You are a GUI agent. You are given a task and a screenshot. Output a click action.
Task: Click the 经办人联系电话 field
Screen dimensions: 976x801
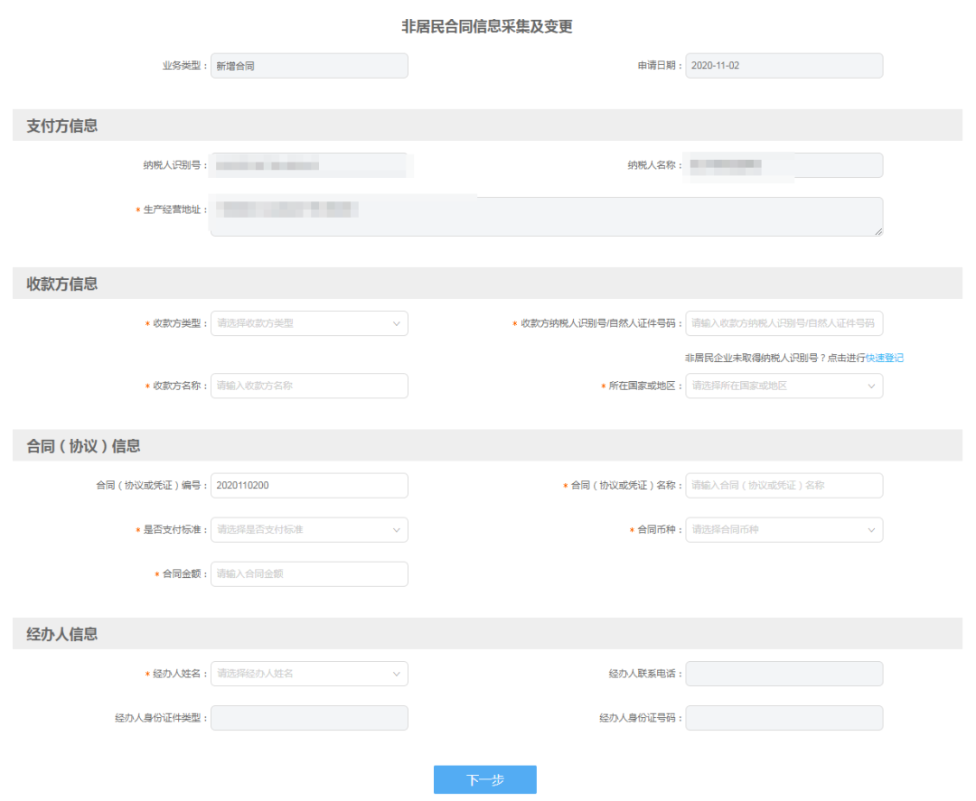click(x=784, y=674)
